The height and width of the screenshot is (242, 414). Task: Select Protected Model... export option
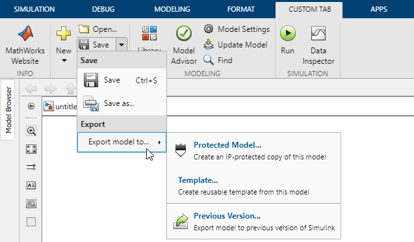(253, 150)
